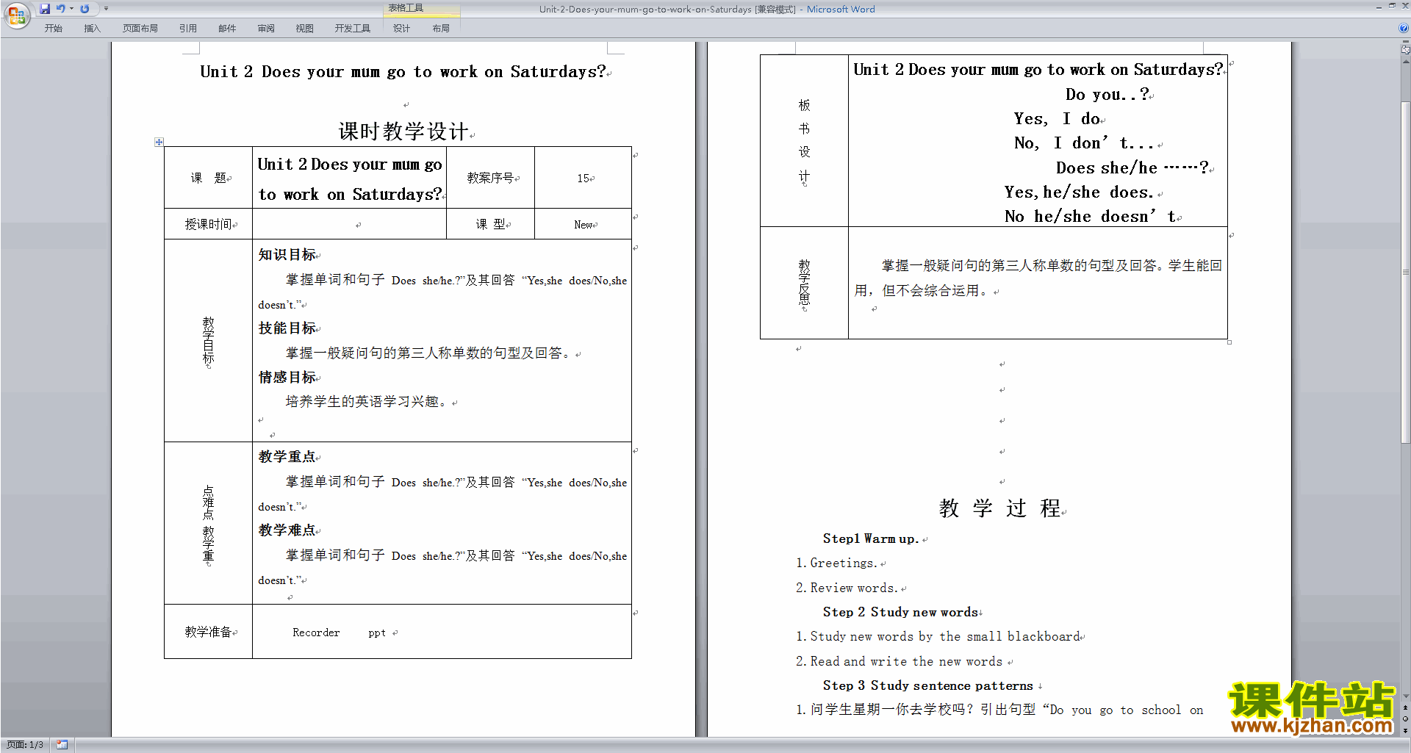Click the cell containing 15
Image resolution: width=1411 pixels, height=753 pixels.
[584, 178]
